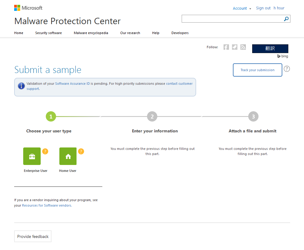Open the Malware encyclopedia menu item
The height and width of the screenshot is (250, 304).
coord(91,33)
